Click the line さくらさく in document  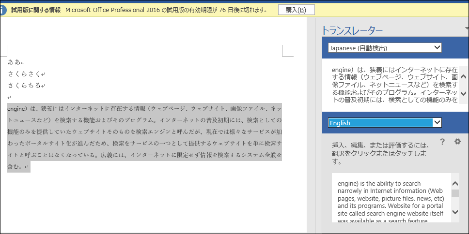[x=24, y=73]
